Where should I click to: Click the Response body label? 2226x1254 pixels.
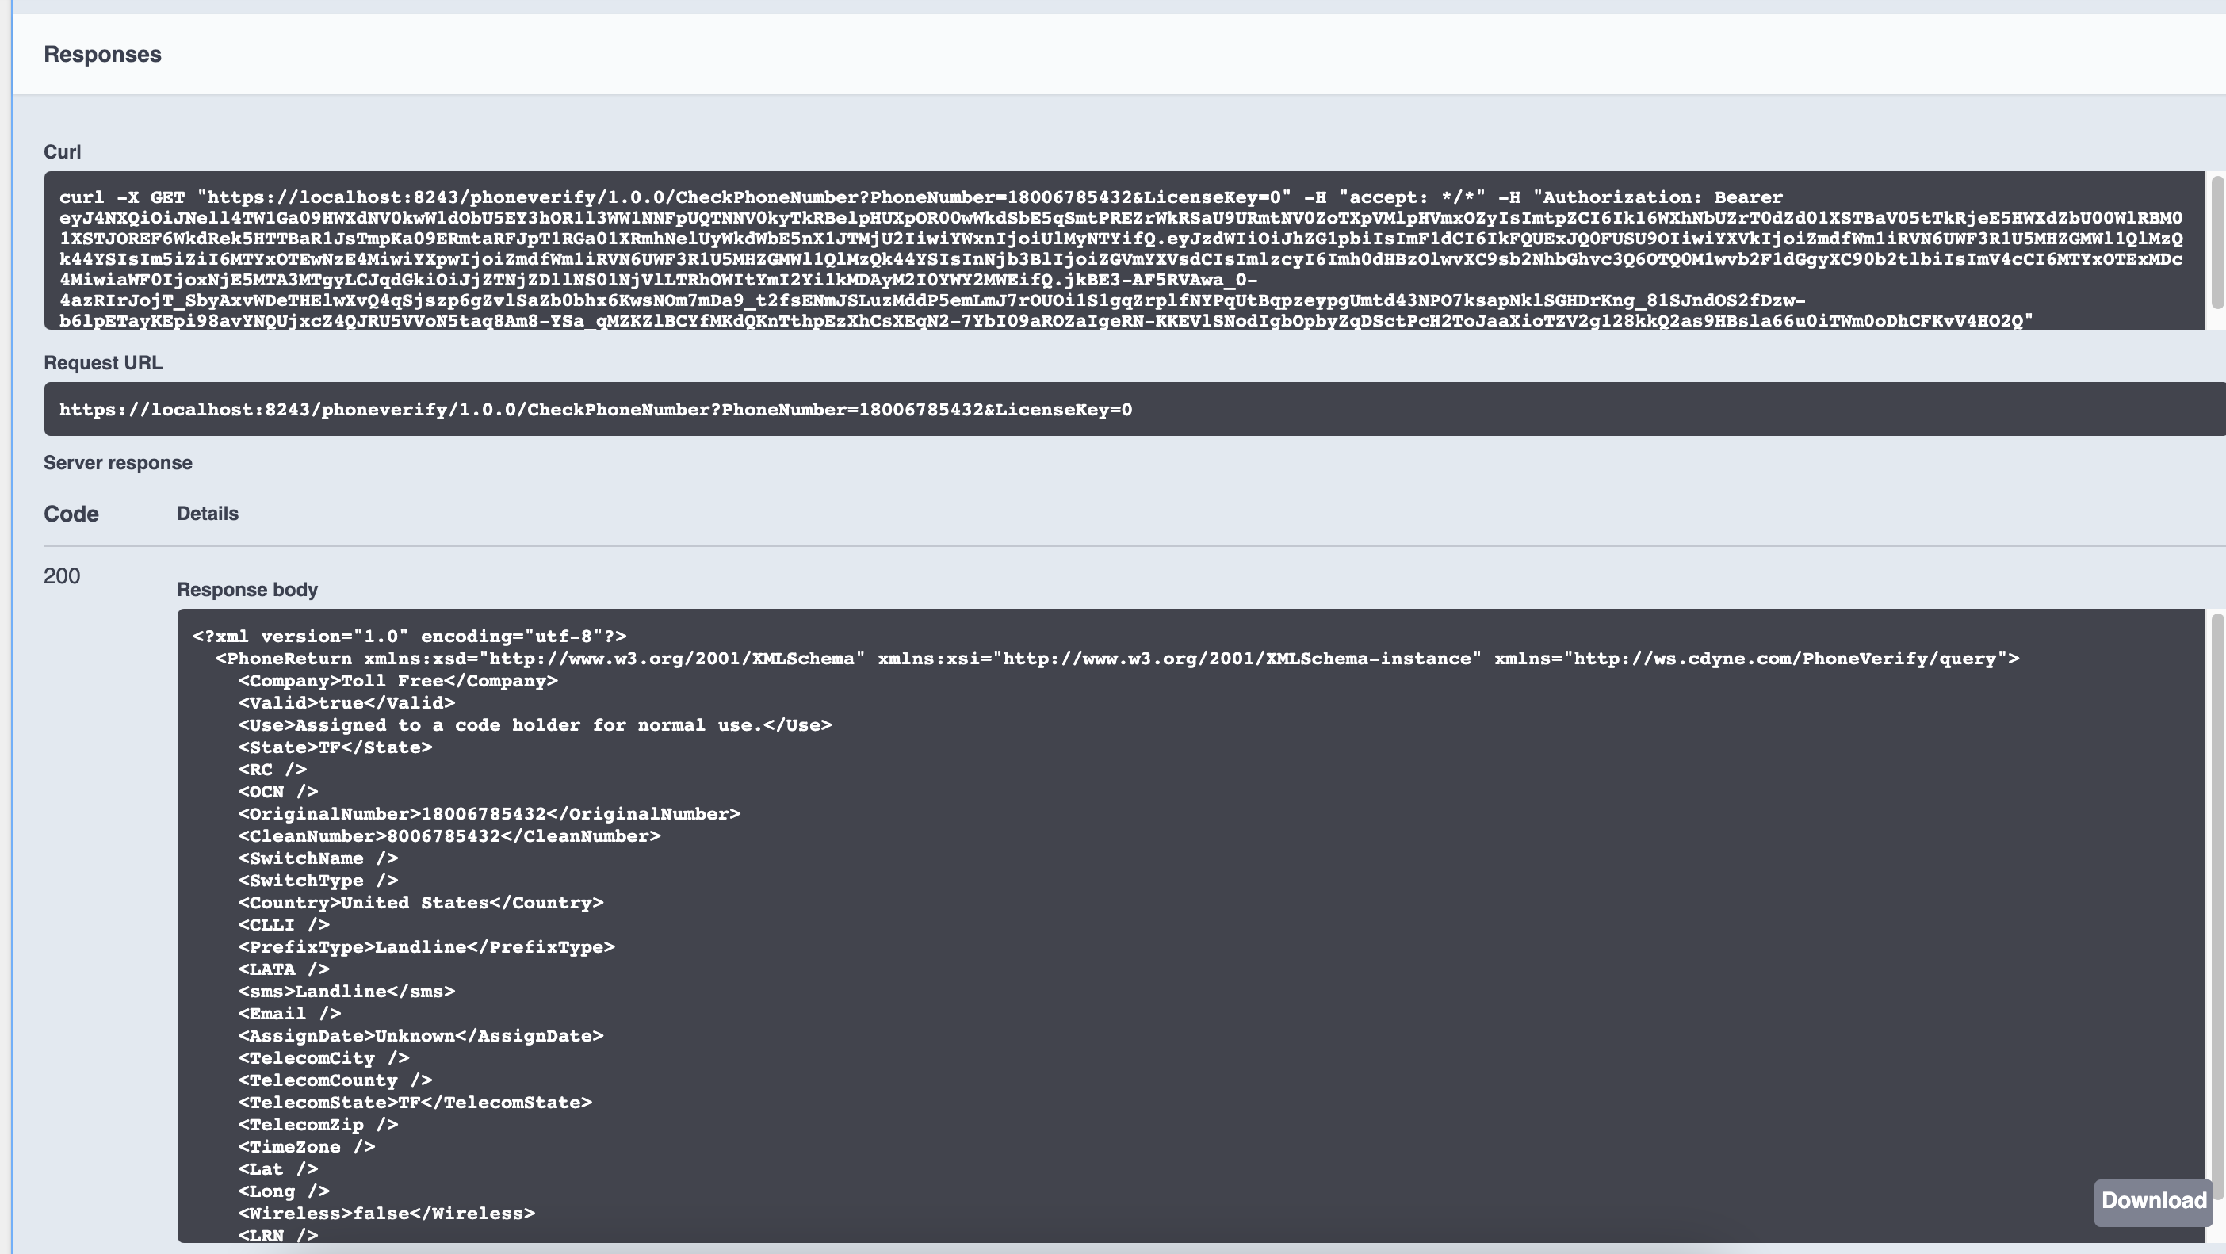click(247, 590)
